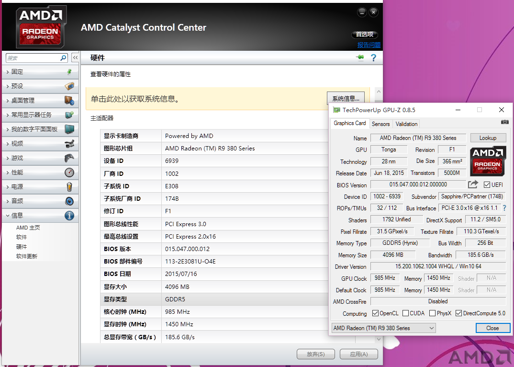The height and width of the screenshot is (367, 514).
Task: Click the 游戏 gamepad icon
Action: pyautogui.click(x=69, y=158)
